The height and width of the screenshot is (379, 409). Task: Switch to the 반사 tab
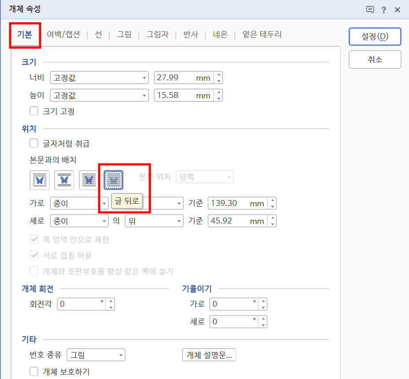(x=191, y=34)
